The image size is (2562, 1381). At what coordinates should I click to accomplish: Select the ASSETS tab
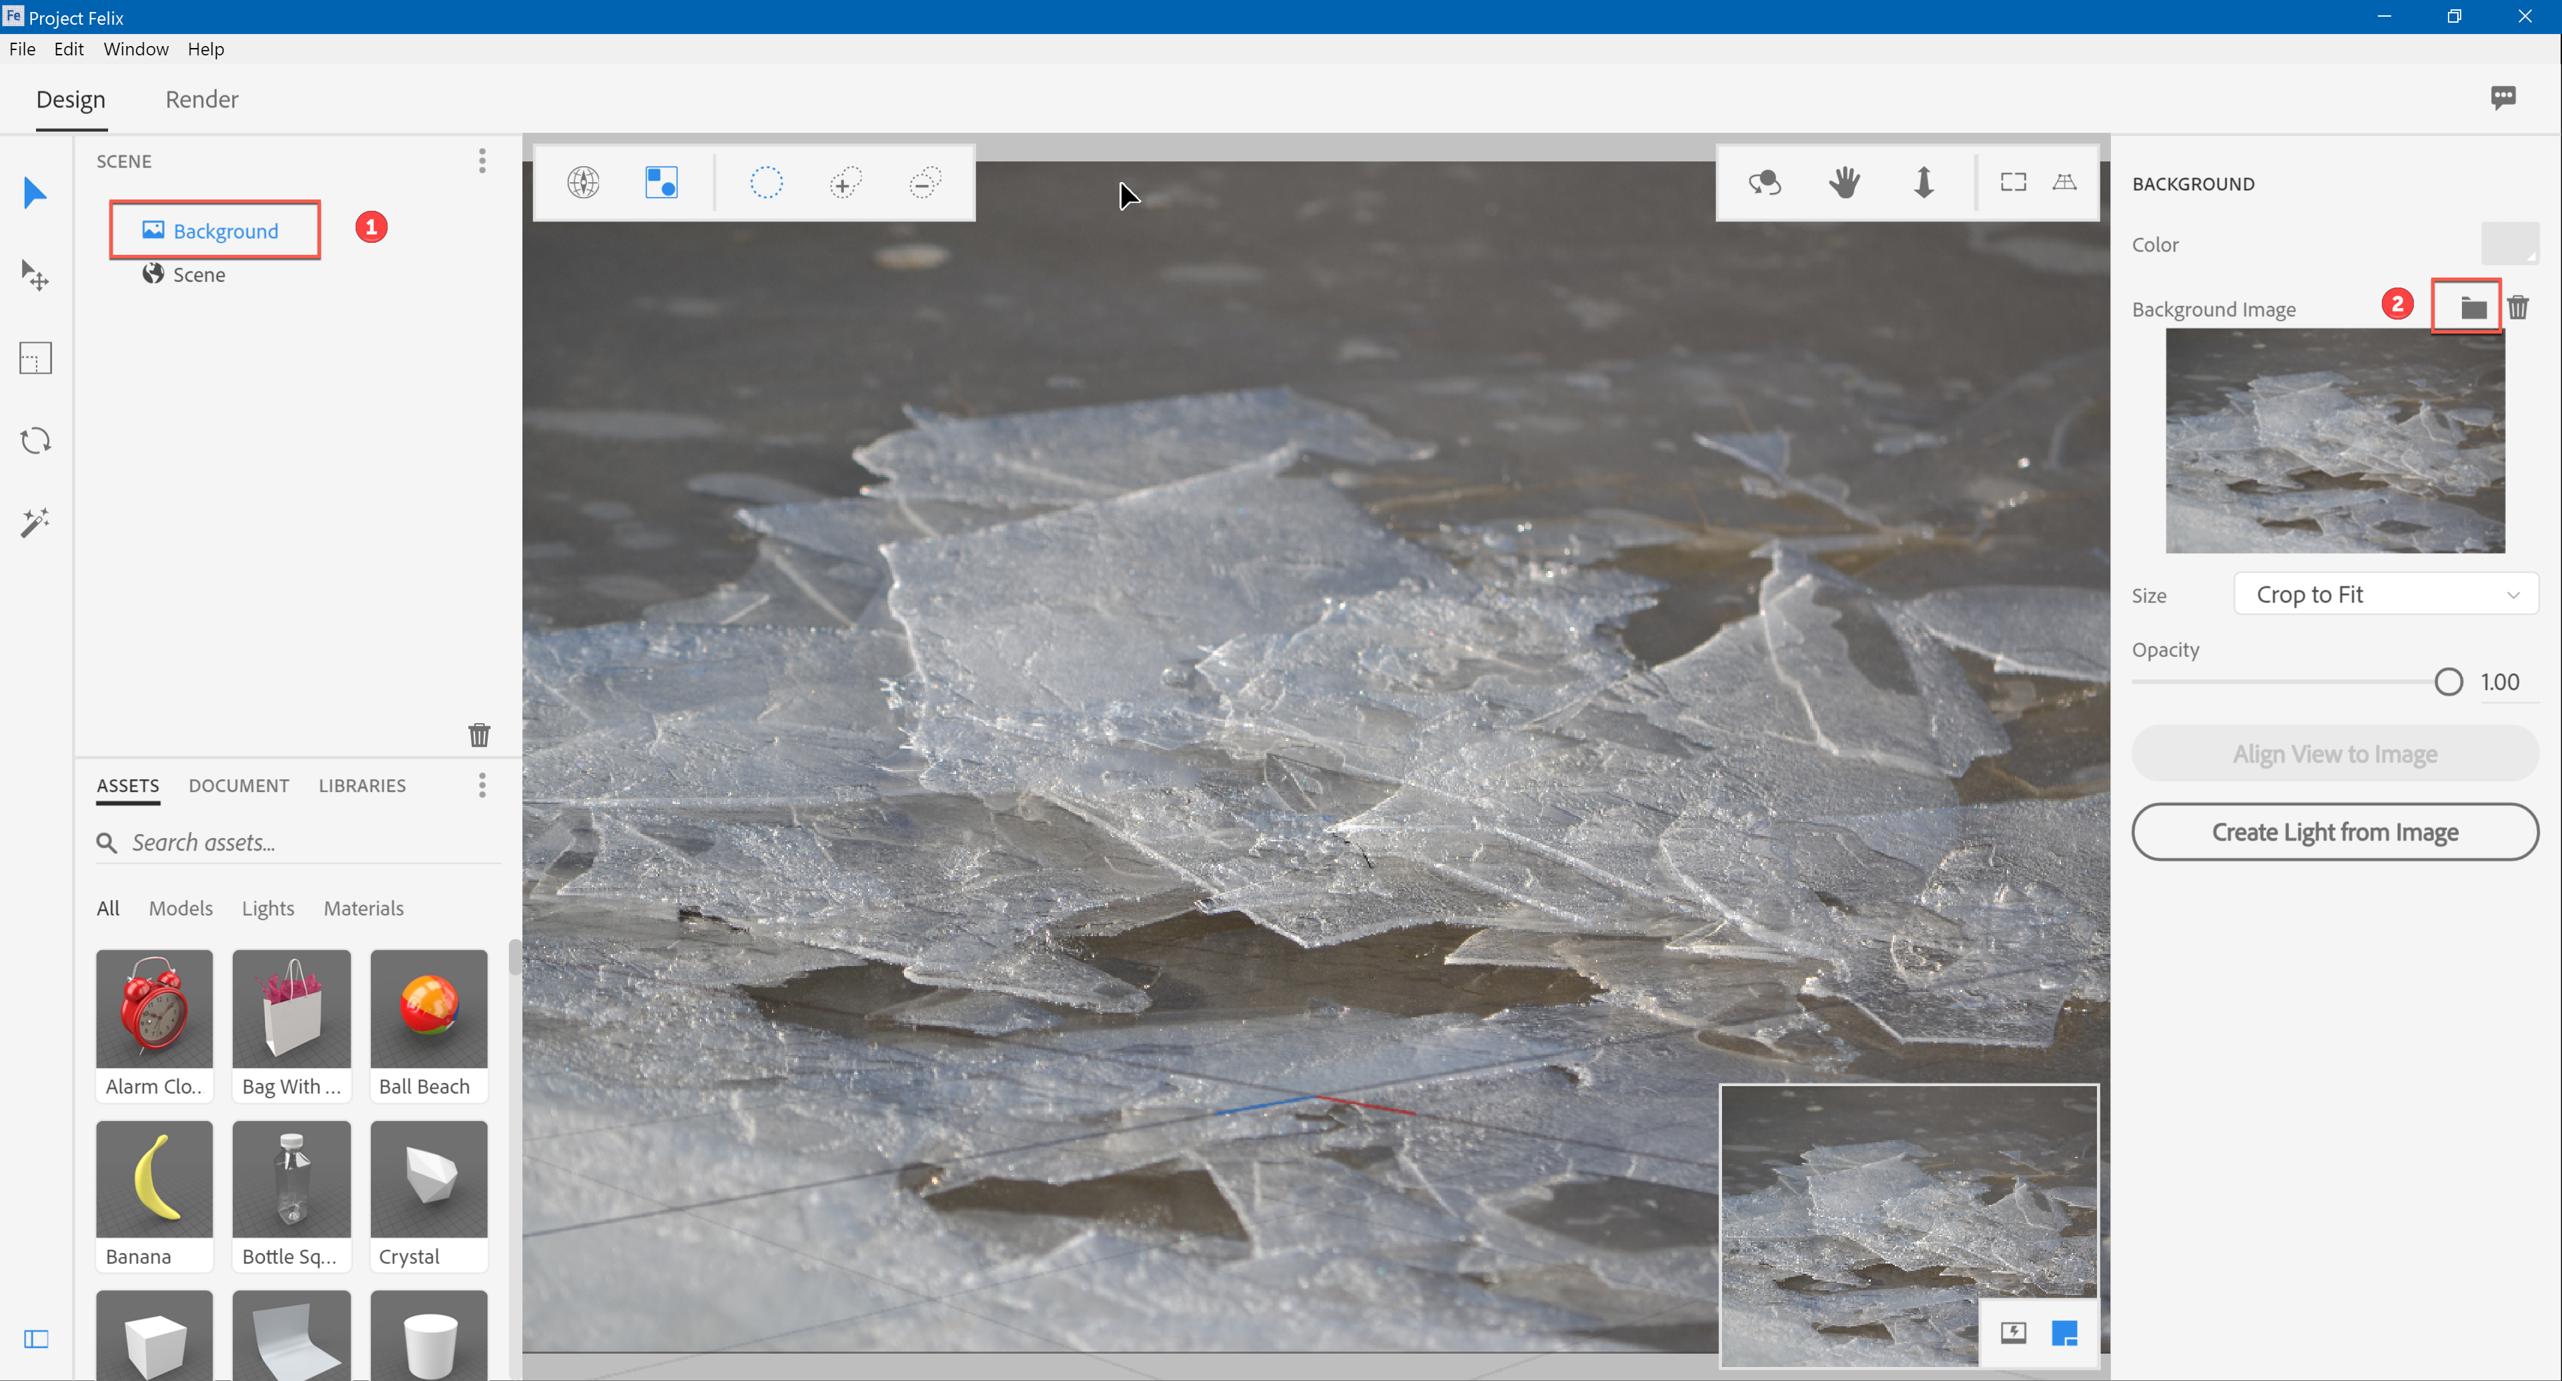127,785
